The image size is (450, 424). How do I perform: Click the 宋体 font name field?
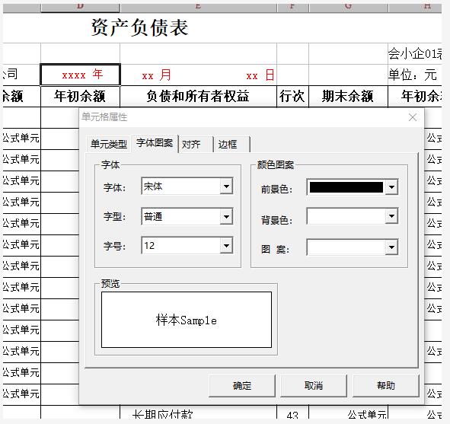click(181, 186)
